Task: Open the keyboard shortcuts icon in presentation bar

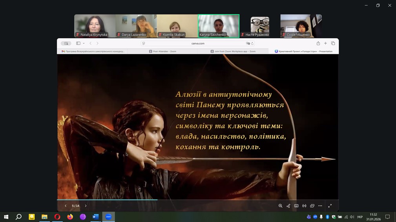Action: (296, 206)
